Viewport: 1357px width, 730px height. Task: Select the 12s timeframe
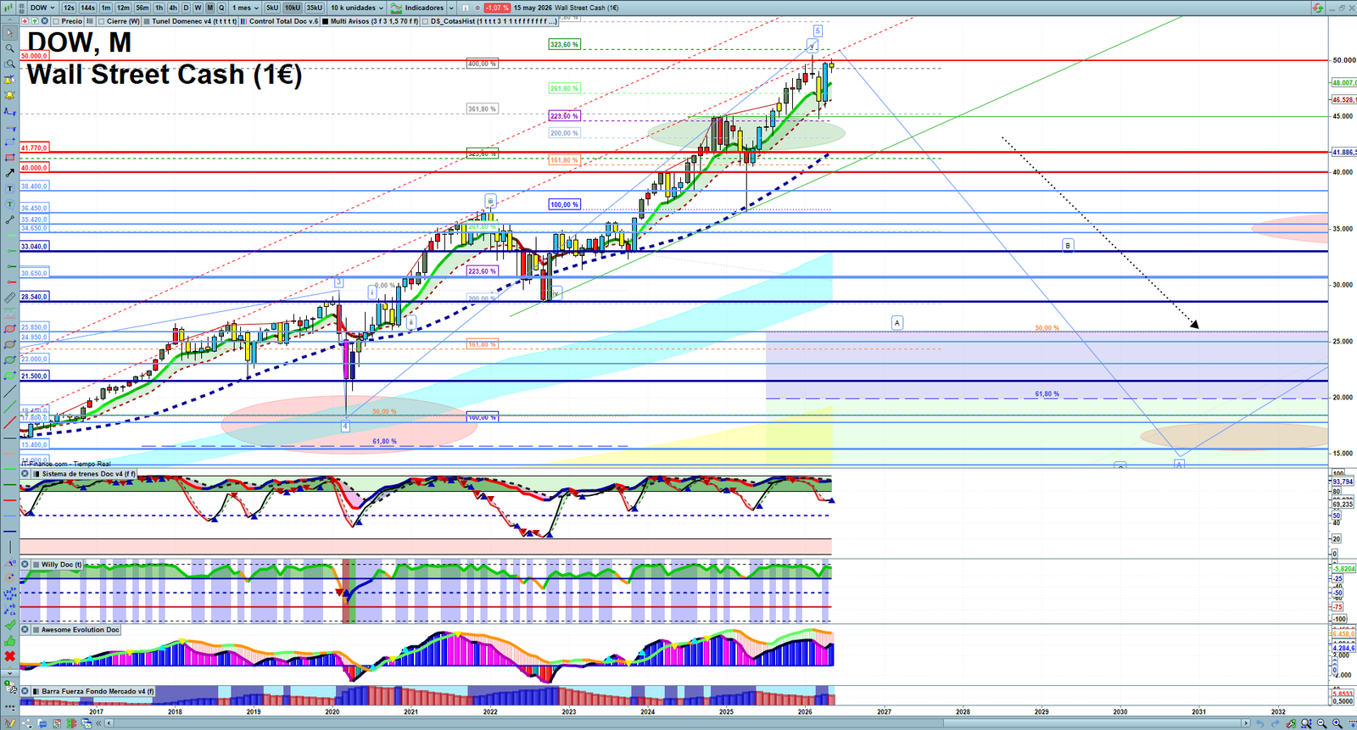69,8
